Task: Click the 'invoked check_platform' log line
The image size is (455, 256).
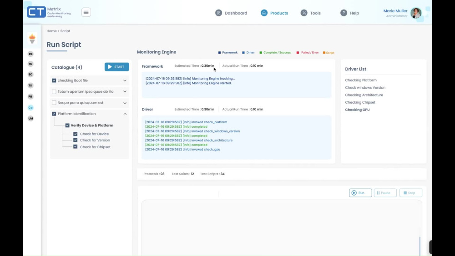Action: pos(186,122)
